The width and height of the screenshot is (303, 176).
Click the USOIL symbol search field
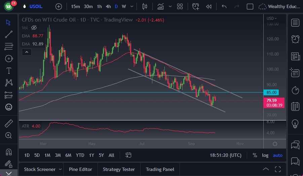point(36,6)
